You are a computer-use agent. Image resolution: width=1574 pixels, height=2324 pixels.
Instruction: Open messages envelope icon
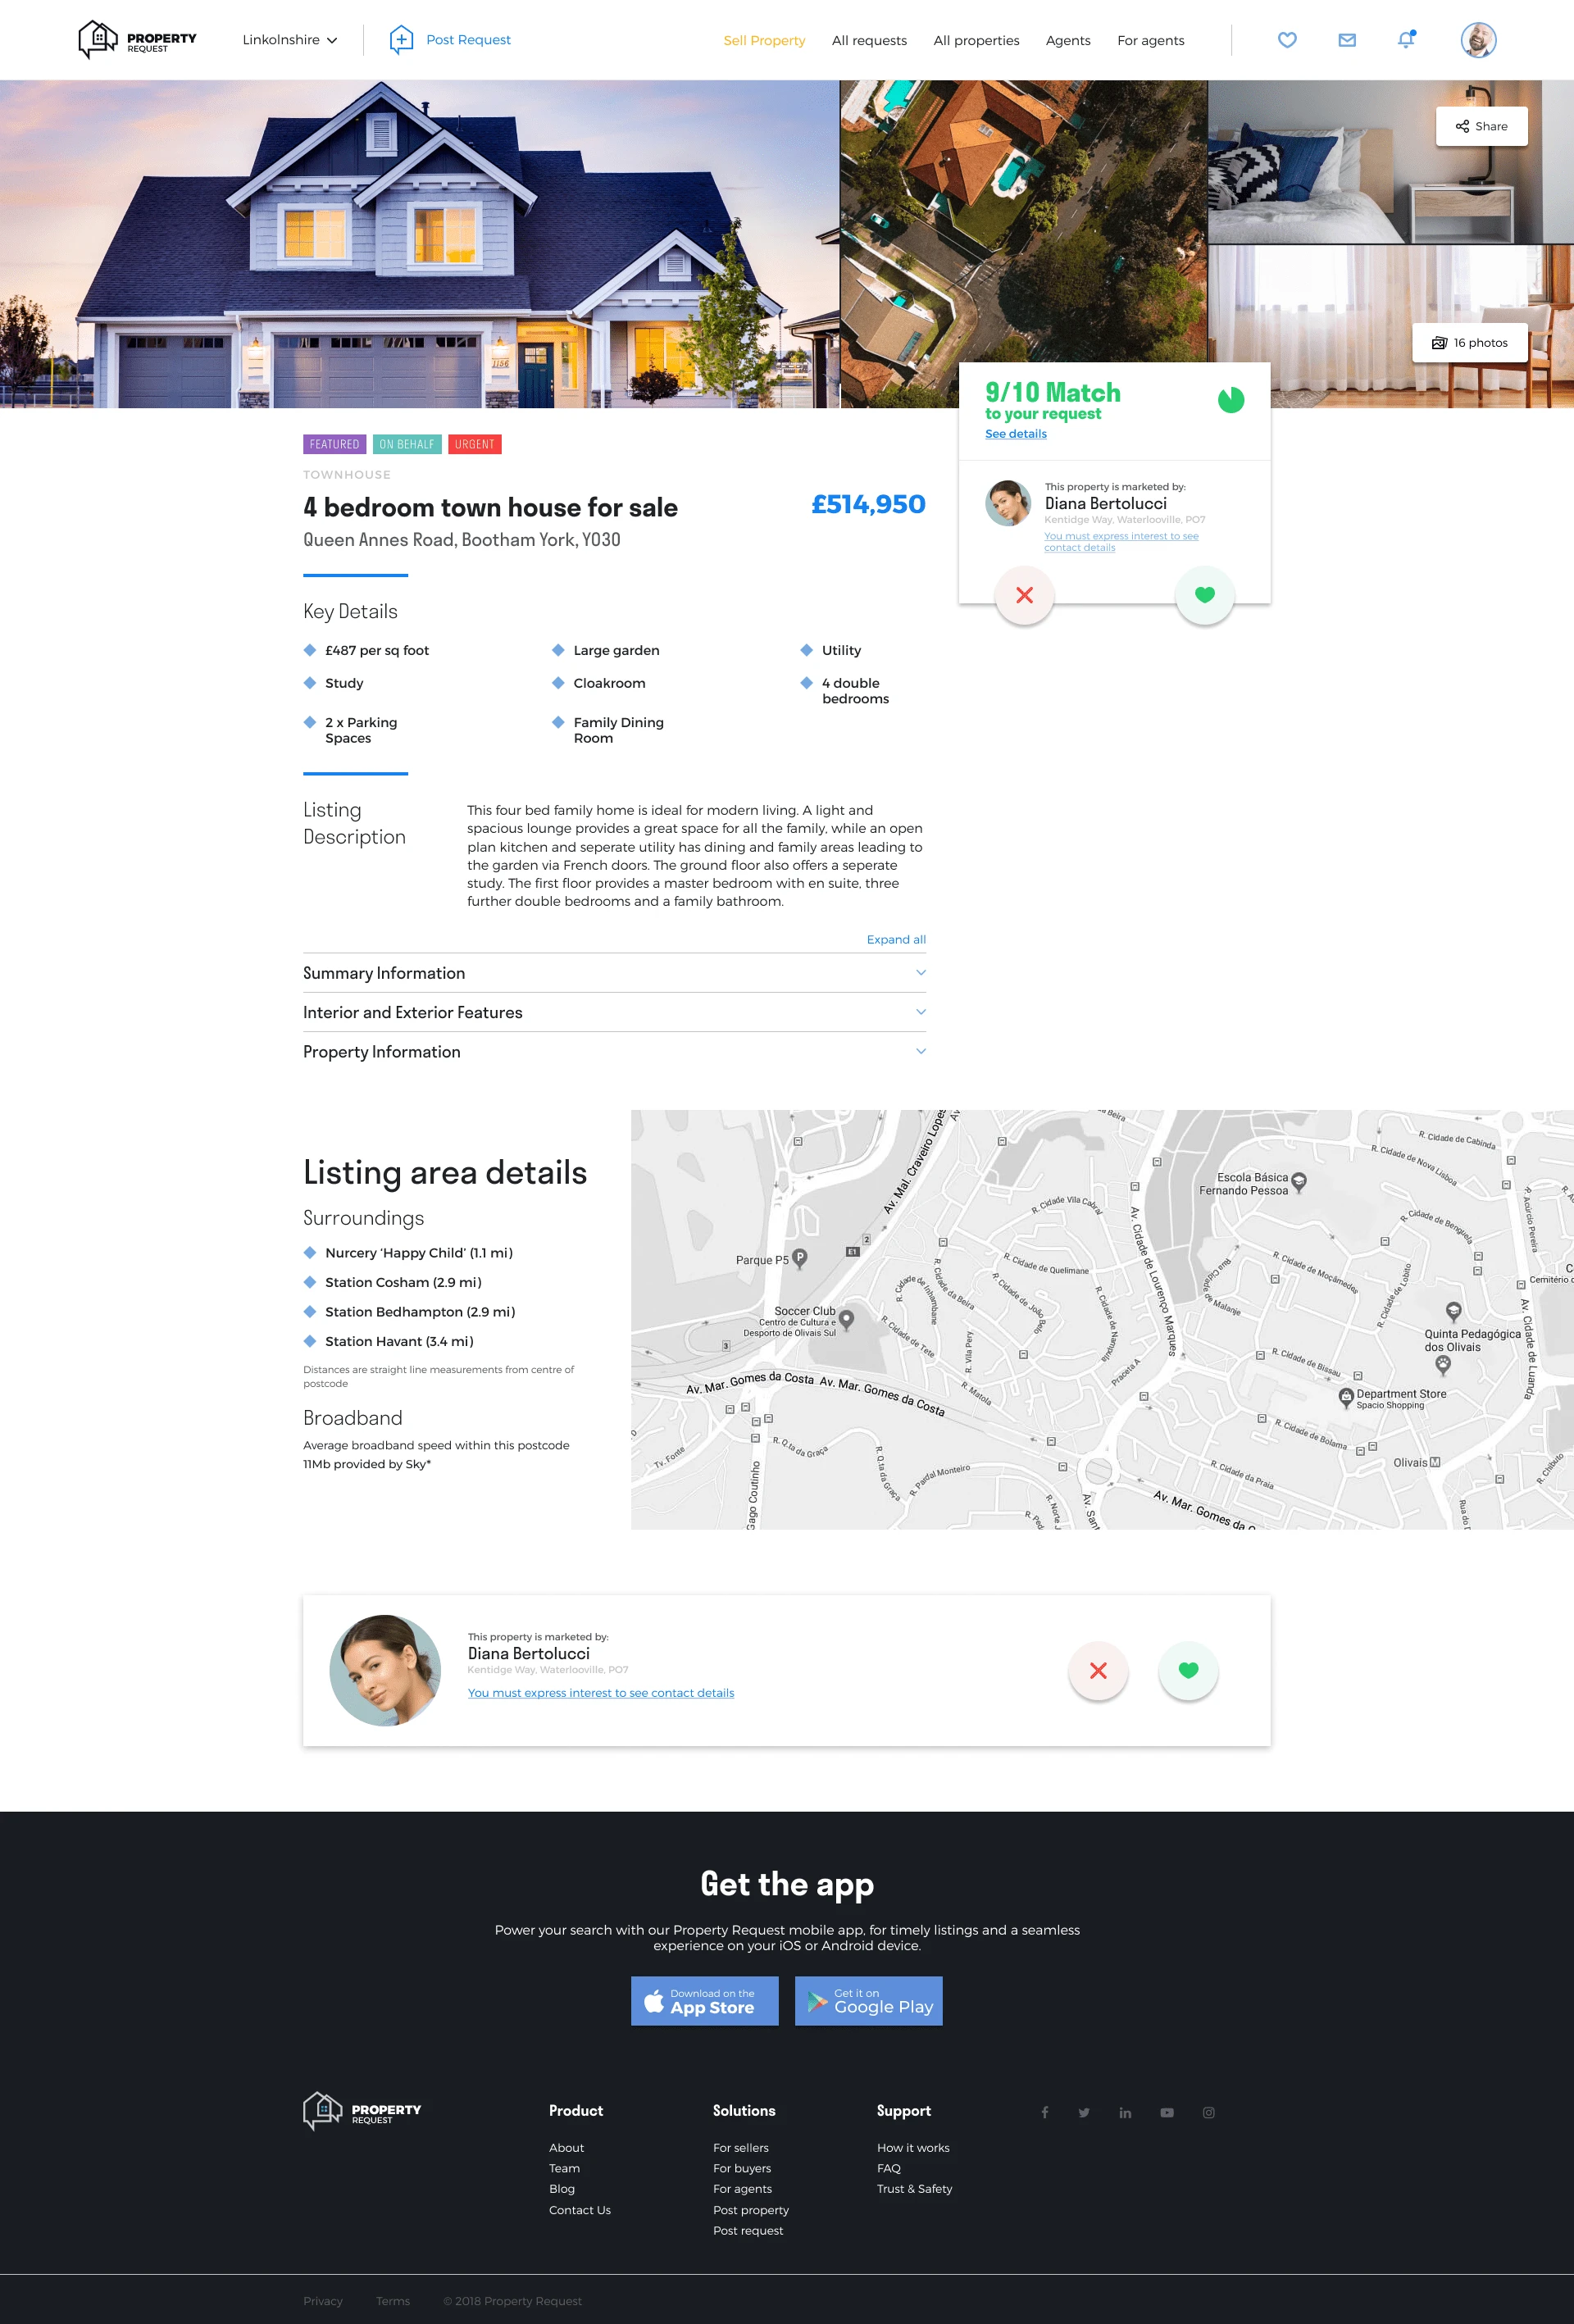1347,40
